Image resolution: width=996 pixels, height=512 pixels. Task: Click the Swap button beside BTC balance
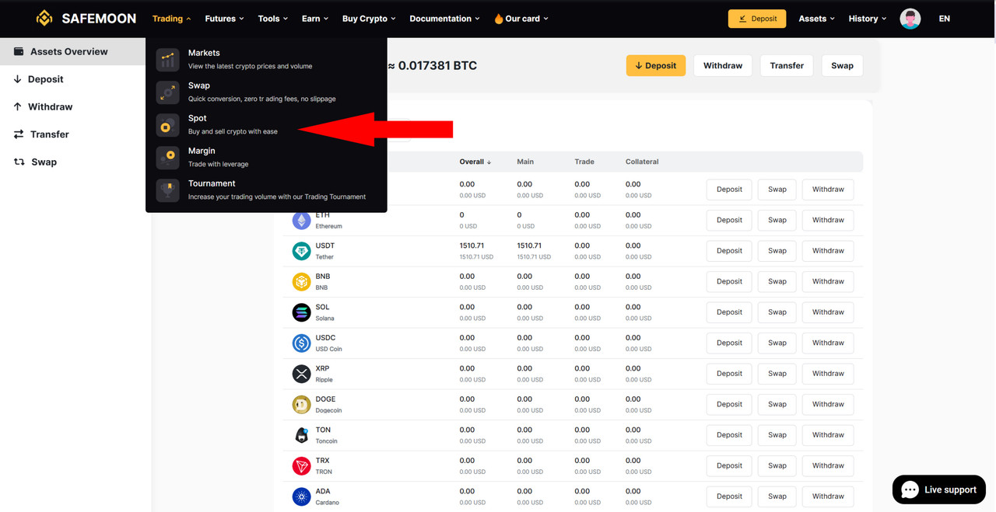tap(842, 65)
